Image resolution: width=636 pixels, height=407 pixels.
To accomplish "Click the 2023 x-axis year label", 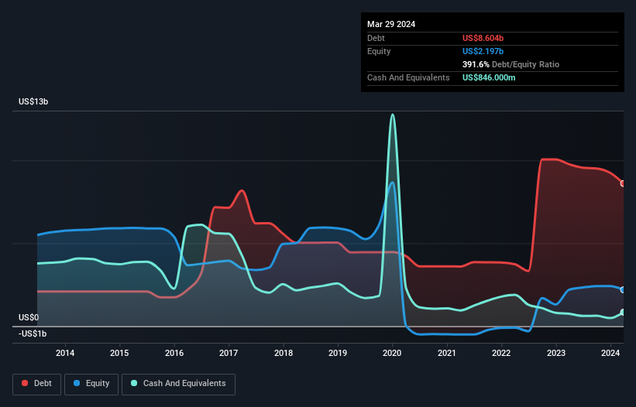I will [555, 353].
